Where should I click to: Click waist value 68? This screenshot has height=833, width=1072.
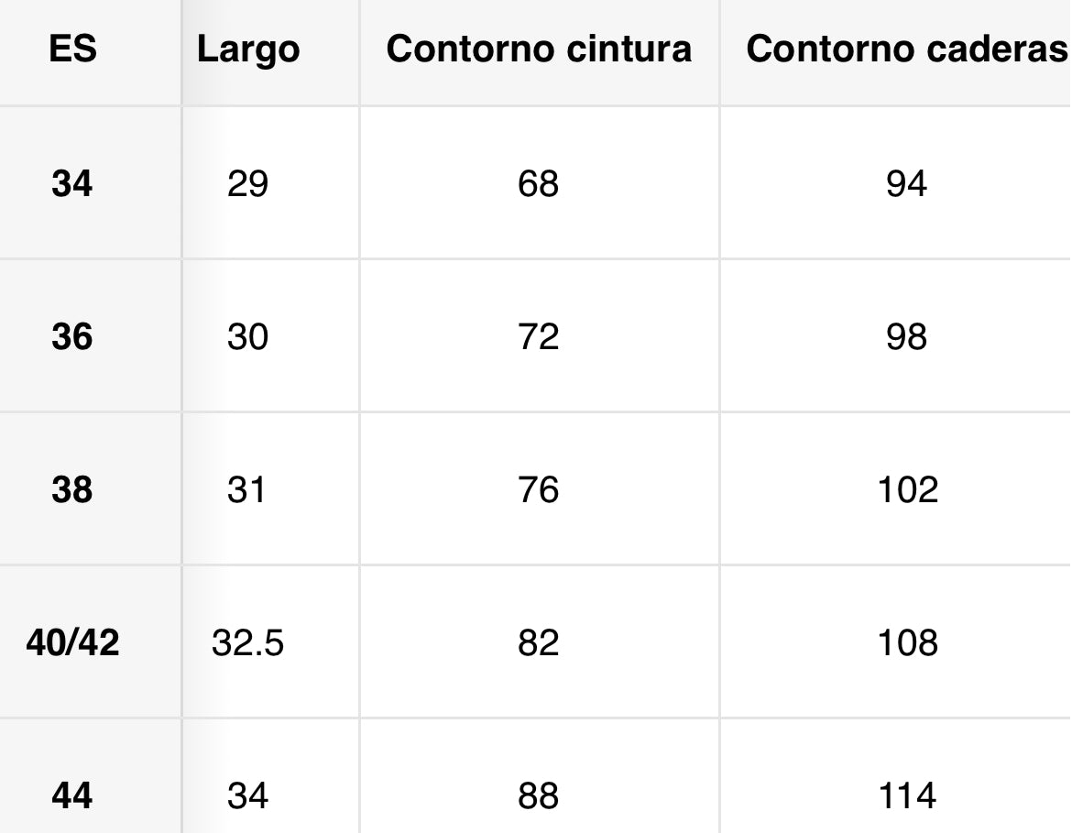(x=538, y=184)
